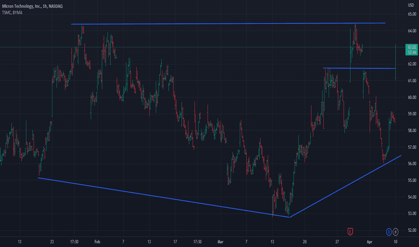Image resolution: width=419 pixels, height=247 pixels.
Task: Click the TSMC, BYMA comparison label
Action: [12, 13]
